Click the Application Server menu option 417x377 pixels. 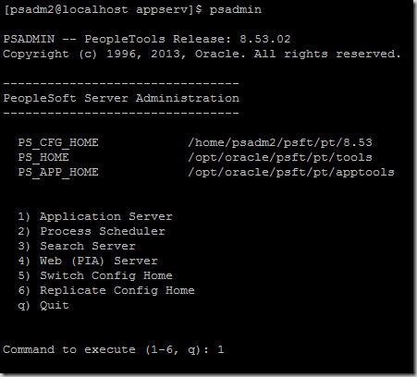click(x=95, y=217)
